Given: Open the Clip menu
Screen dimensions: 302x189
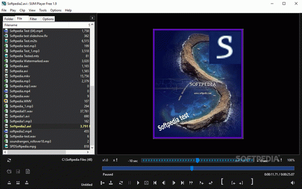Looking at the screenshot, I should coord(22,10).
